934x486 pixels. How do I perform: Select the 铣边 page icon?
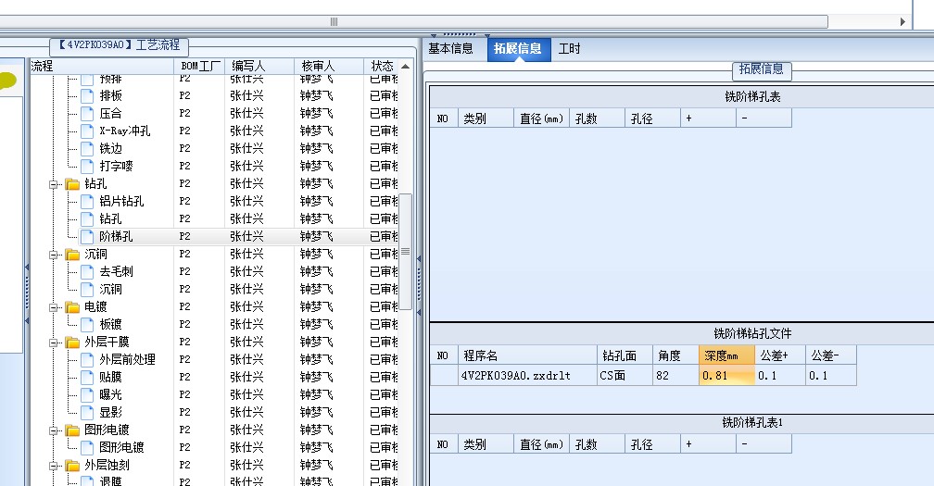click(87, 149)
